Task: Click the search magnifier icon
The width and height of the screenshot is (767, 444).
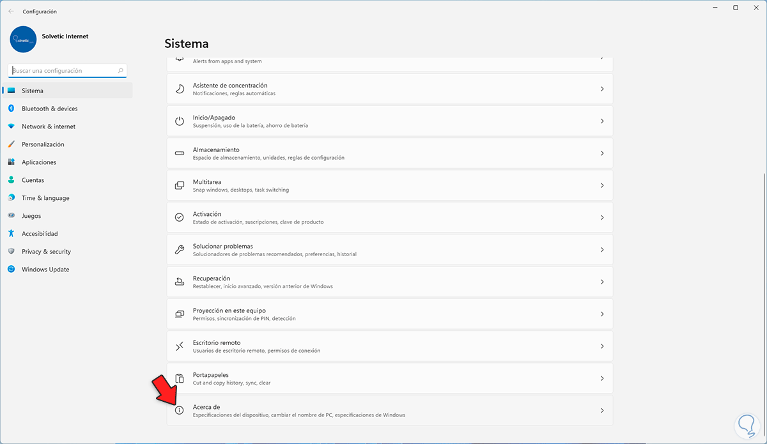Action: 121,71
